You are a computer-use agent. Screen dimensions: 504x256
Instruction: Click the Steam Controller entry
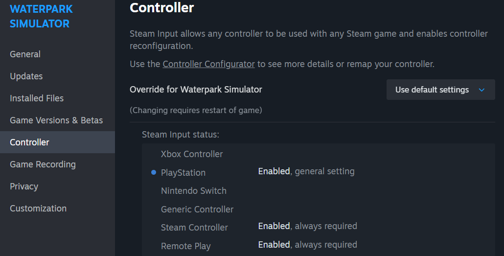pyautogui.click(x=194, y=228)
